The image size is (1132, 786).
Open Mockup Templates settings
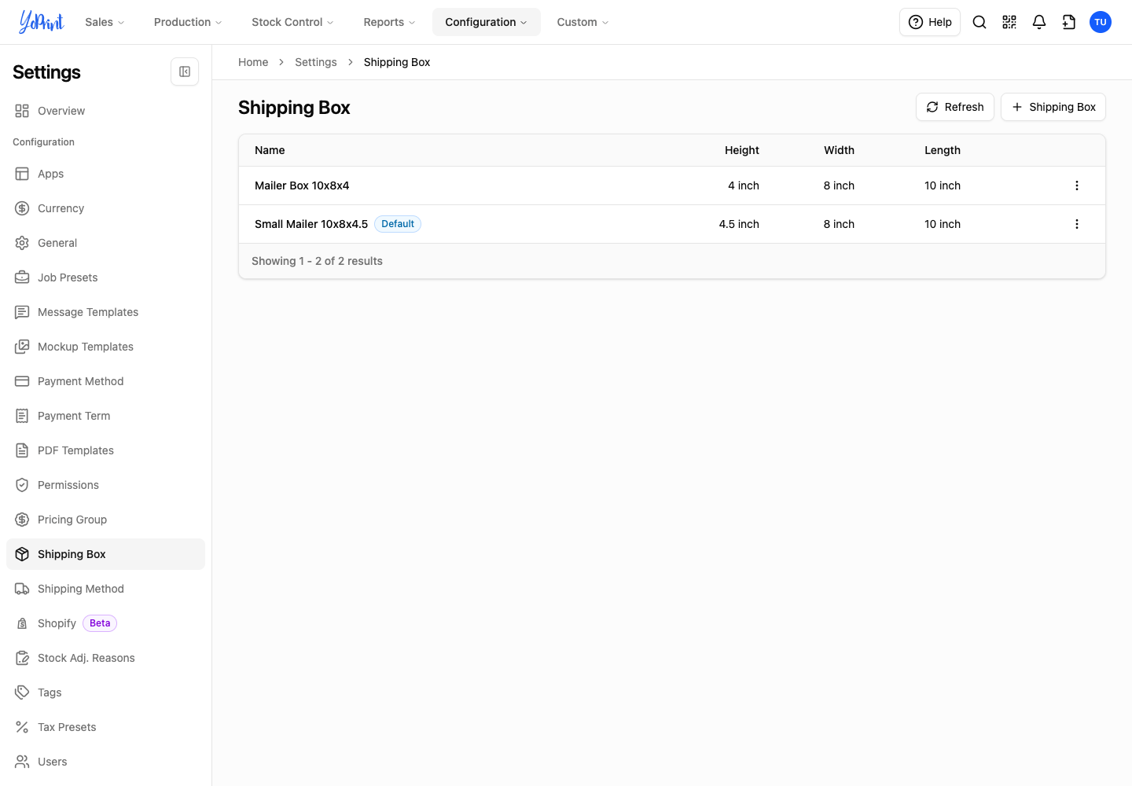[x=105, y=347]
